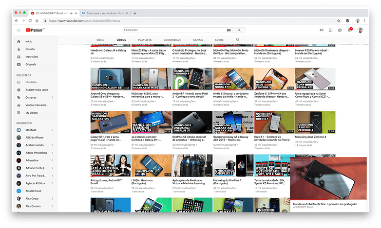Viewport: 381px width, 228px height.
Task: Open the CANAIS tab
Action: (x=198, y=40)
